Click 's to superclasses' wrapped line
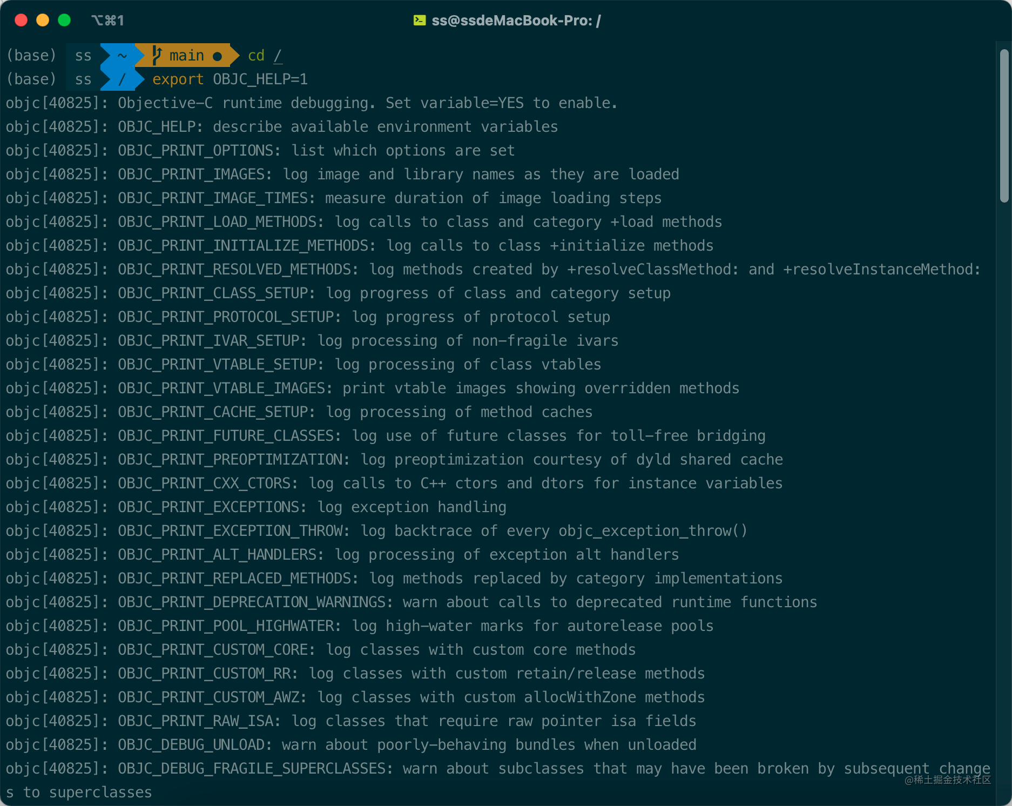The width and height of the screenshot is (1012, 806). click(79, 792)
